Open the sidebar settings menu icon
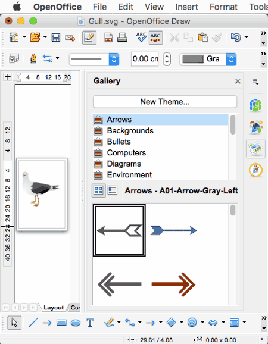This screenshot has width=268, height=344. (x=255, y=82)
